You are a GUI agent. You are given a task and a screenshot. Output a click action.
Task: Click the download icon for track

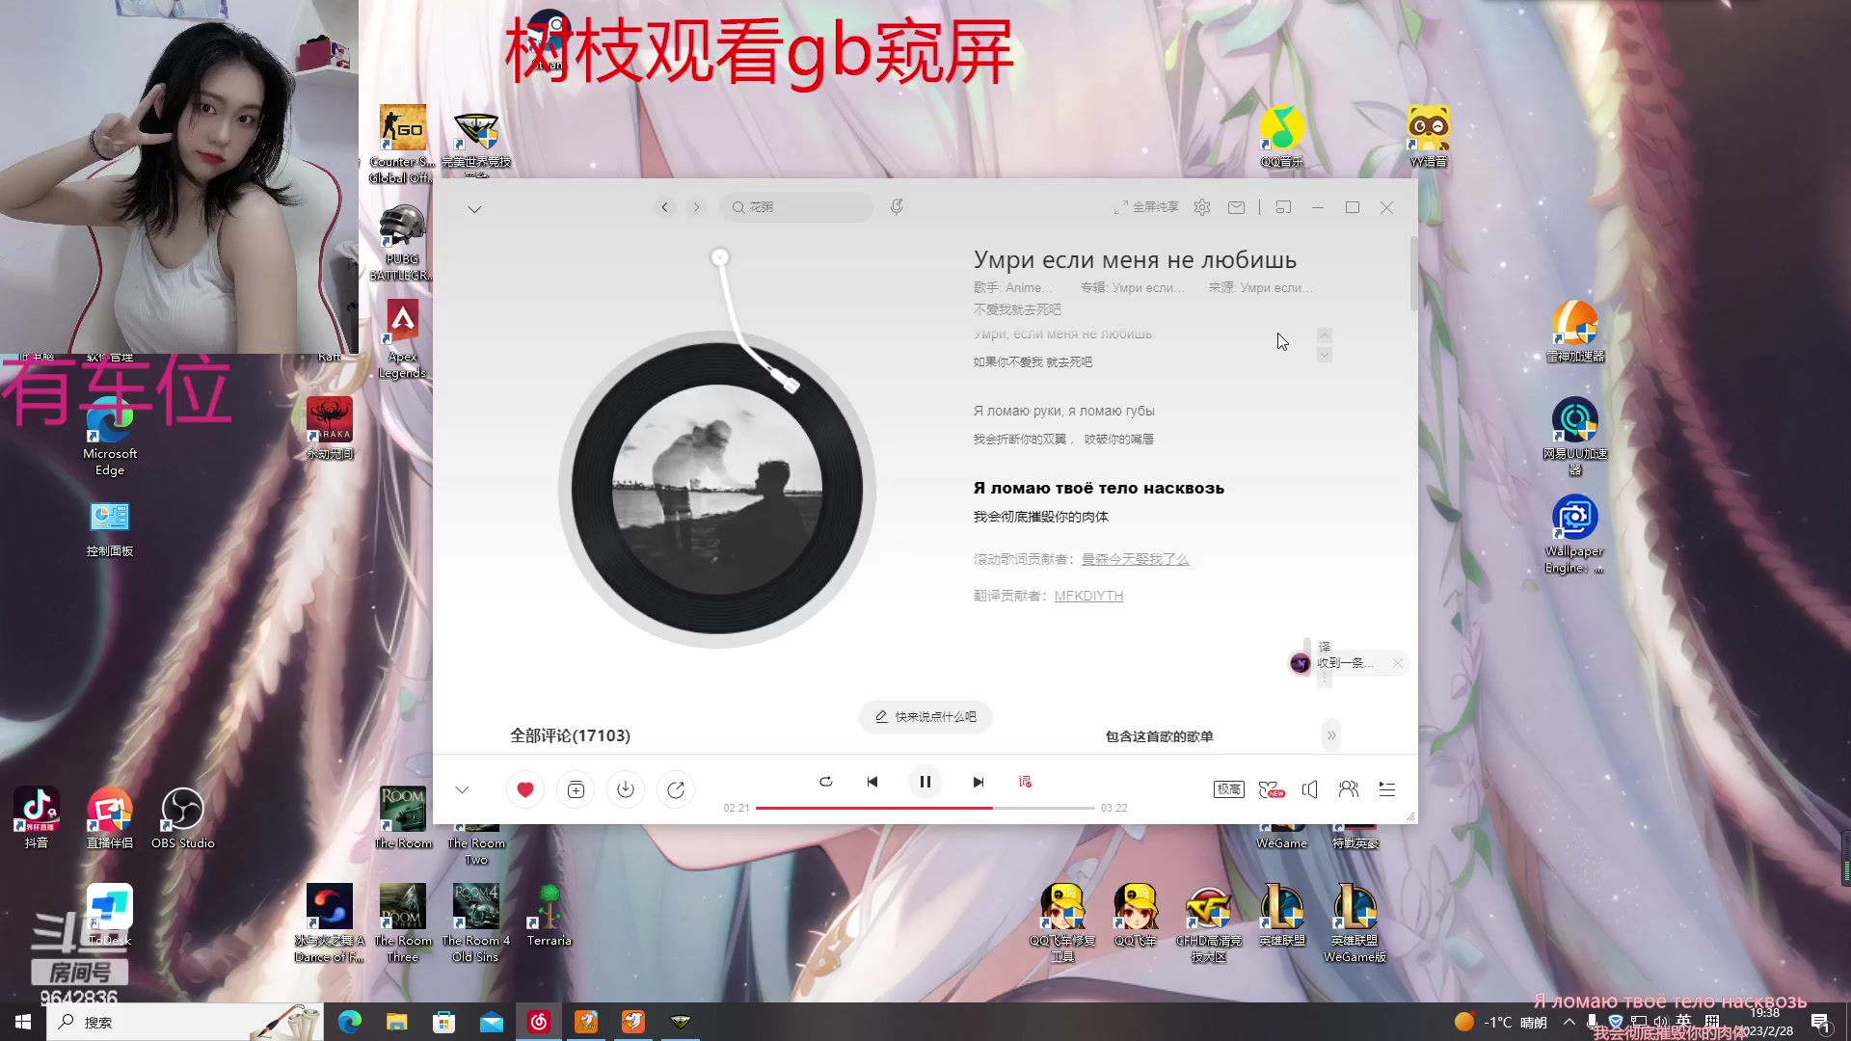tap(626, 789)
